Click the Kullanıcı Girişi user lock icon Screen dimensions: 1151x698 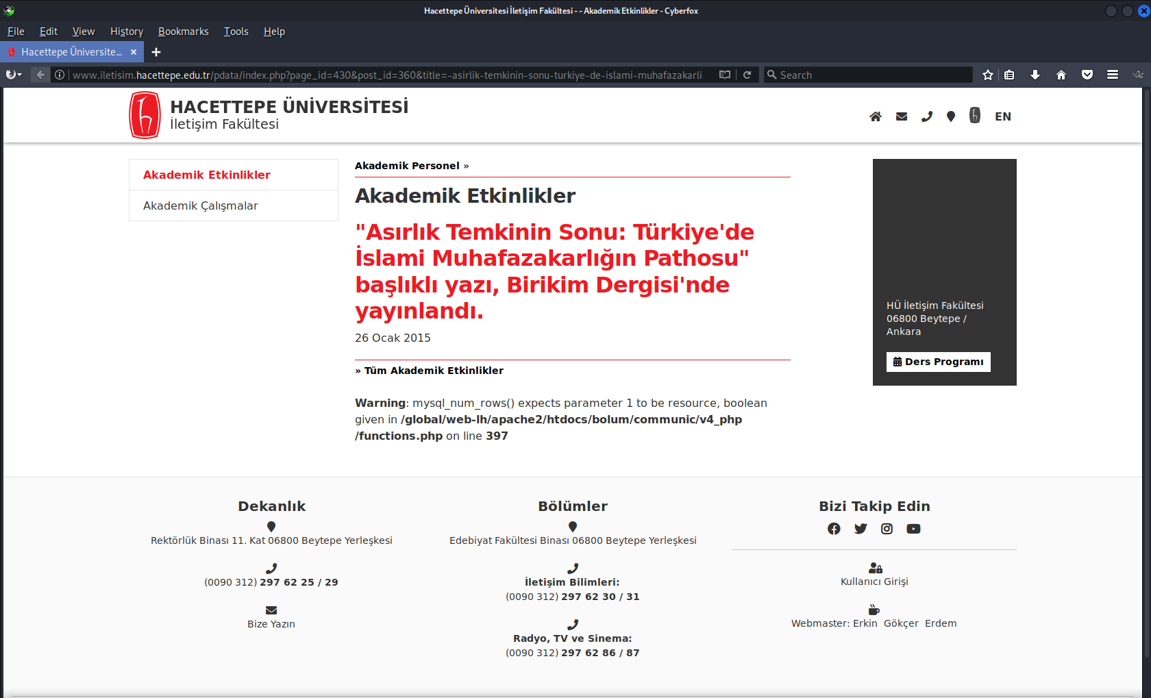[875, 568]
